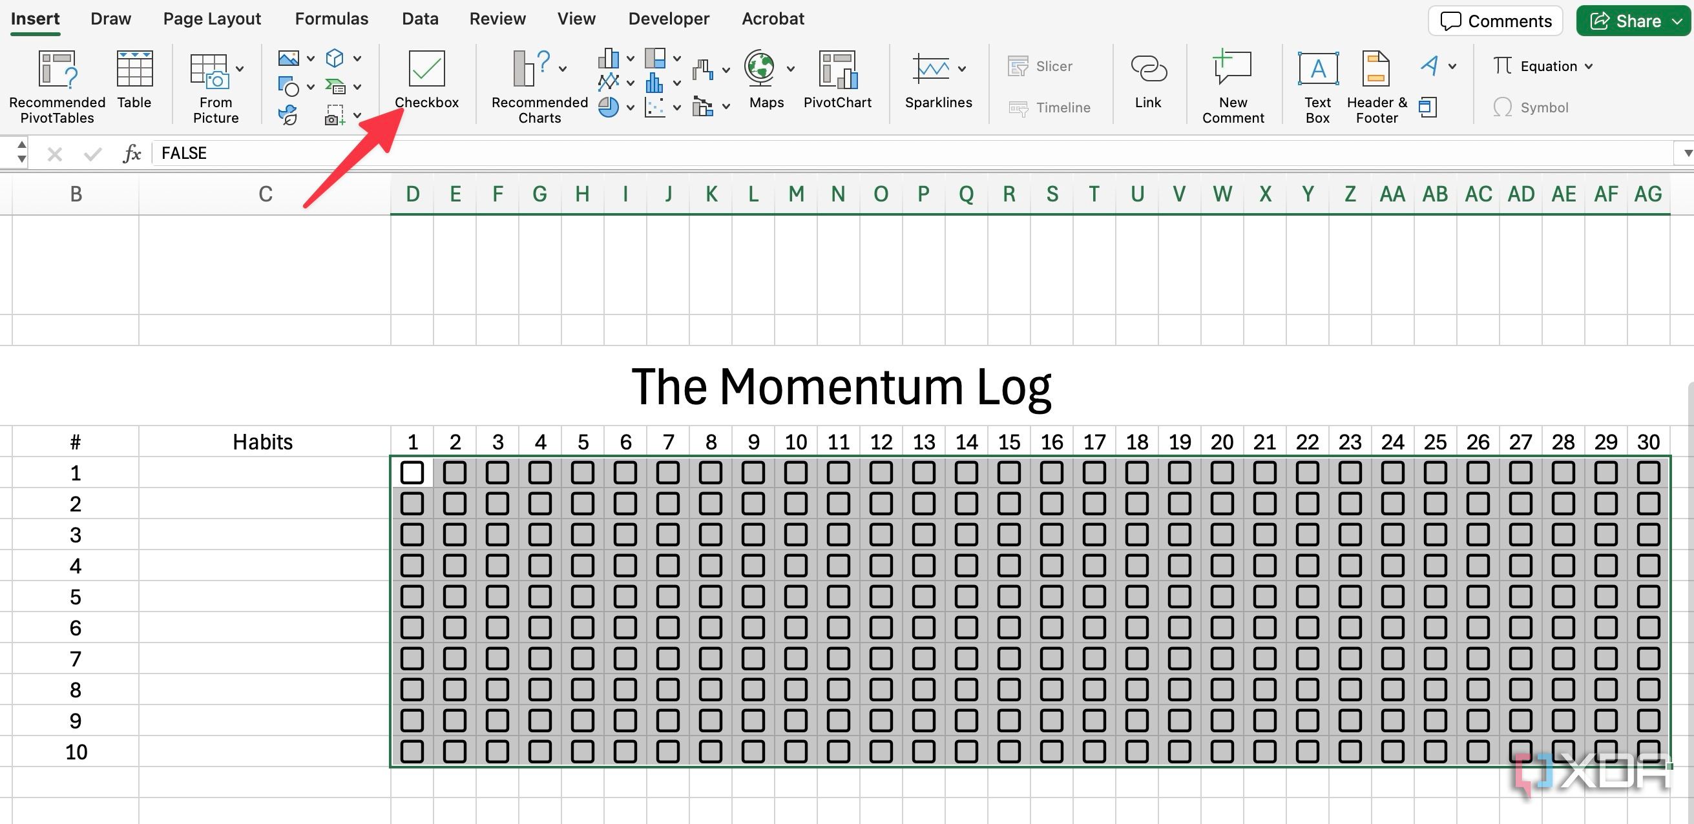Open the Developer tab
This screenshot has width=1694, height=824.
668,18
